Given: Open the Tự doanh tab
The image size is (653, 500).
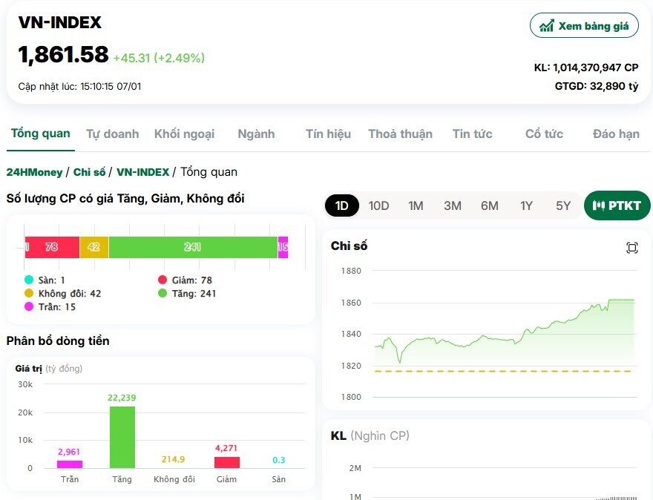Looking at the screenshot, I should 113,134.
